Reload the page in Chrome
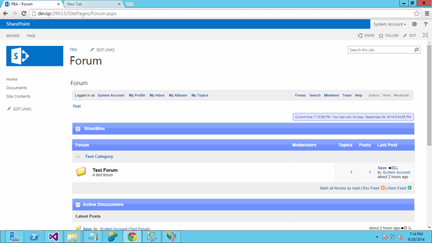This screenshot has height=243, width=432. pyautogui.click(x=24, y=13)
